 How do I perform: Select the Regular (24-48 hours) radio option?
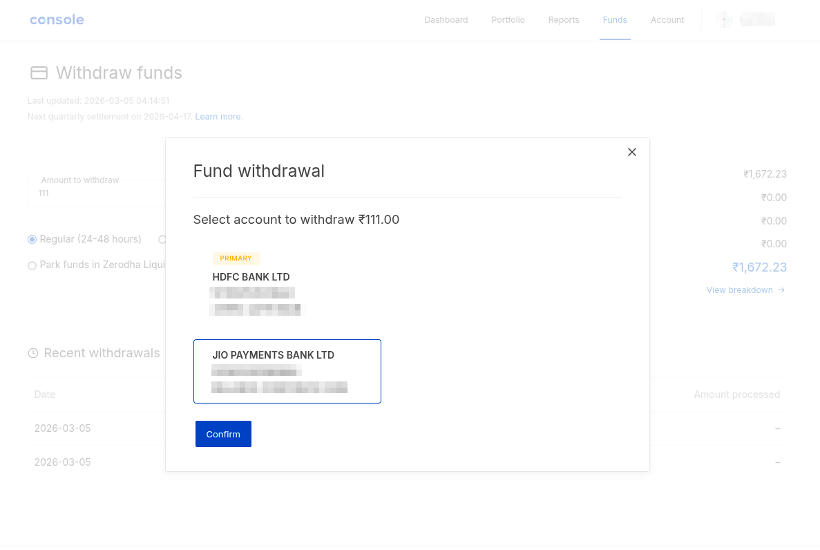(32, 240)
